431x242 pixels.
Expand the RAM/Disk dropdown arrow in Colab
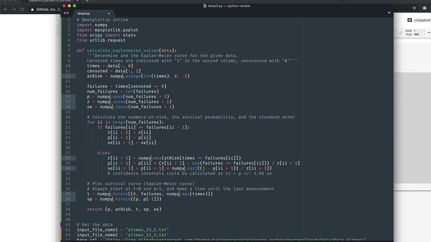pos(428,33)
